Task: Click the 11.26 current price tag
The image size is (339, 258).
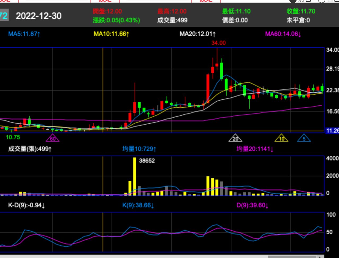Action: click(332, 131)
